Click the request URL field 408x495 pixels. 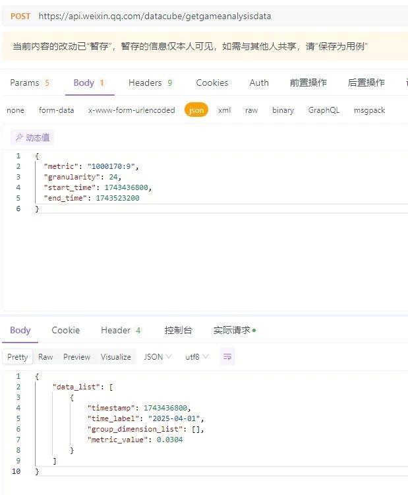coord(155,16)
